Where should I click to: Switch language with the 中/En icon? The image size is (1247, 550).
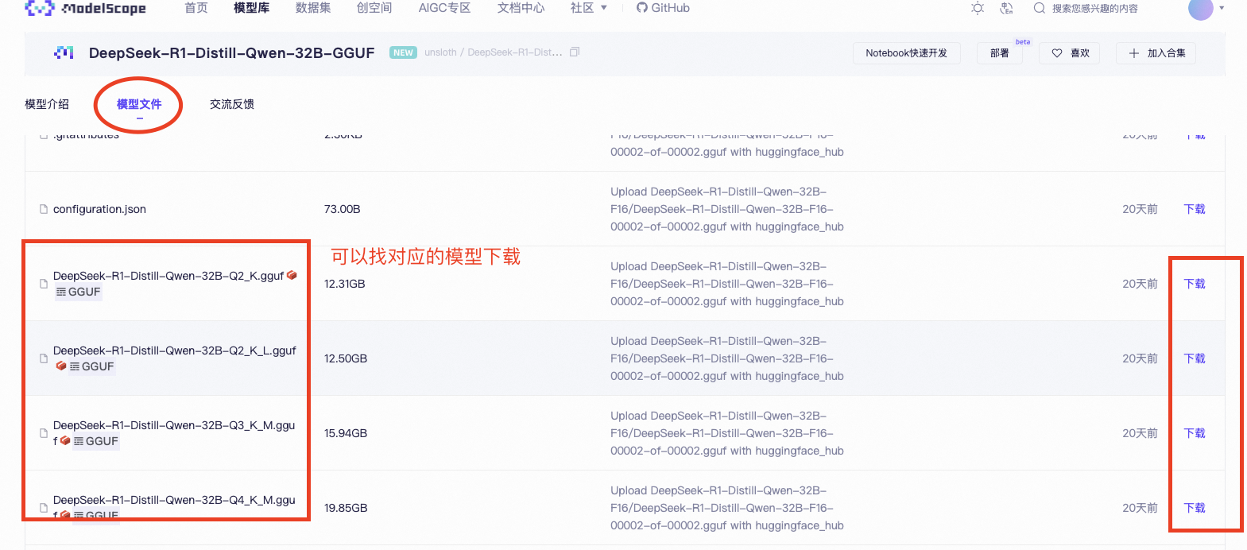[x=1006, y=8]
